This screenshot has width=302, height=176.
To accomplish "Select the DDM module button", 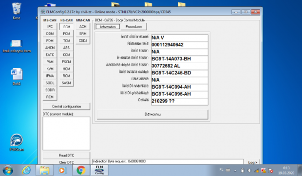I will pos(50,34).
